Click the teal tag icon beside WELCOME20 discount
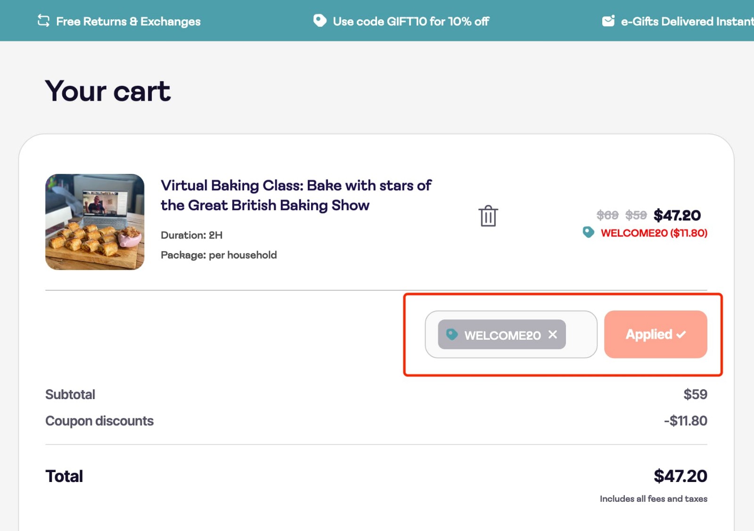Image resolution: width=754 pixels, height=531 pixels. click(587, 232)
